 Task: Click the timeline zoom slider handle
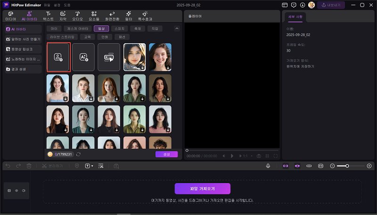pyautogui.click(x=347, y=166)
